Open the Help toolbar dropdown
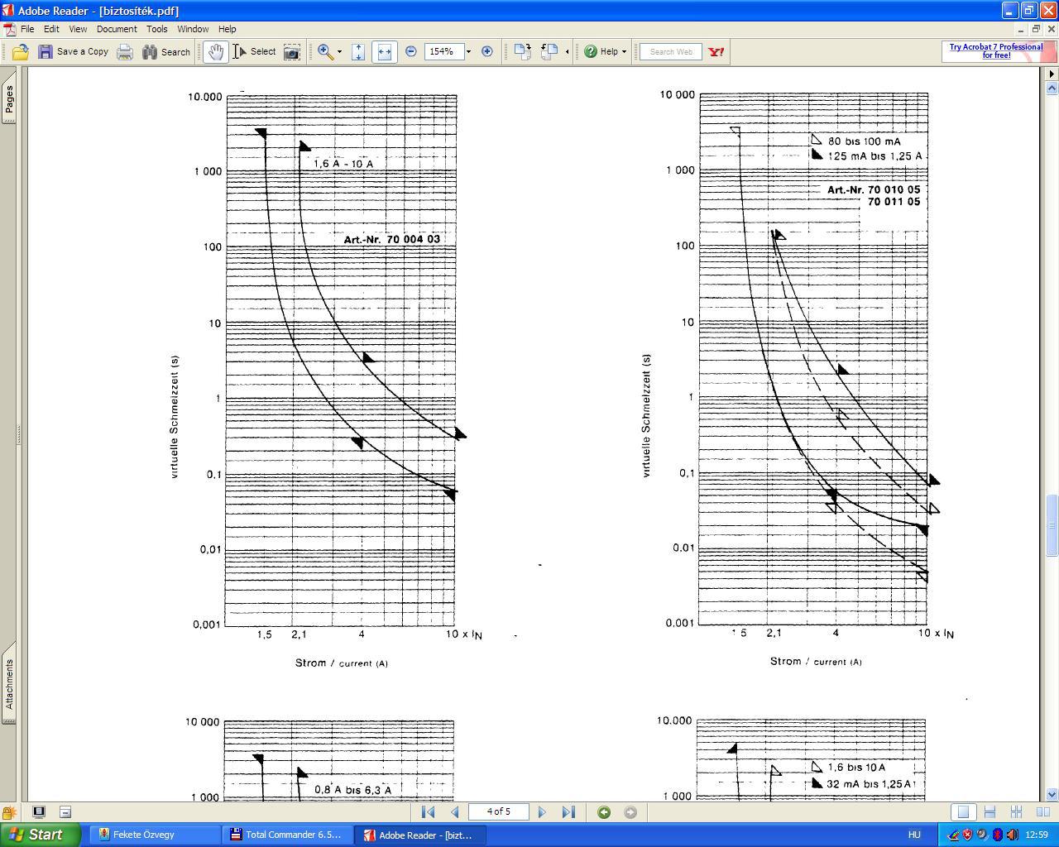The image size is (1059, 847). tap(605, 52)
